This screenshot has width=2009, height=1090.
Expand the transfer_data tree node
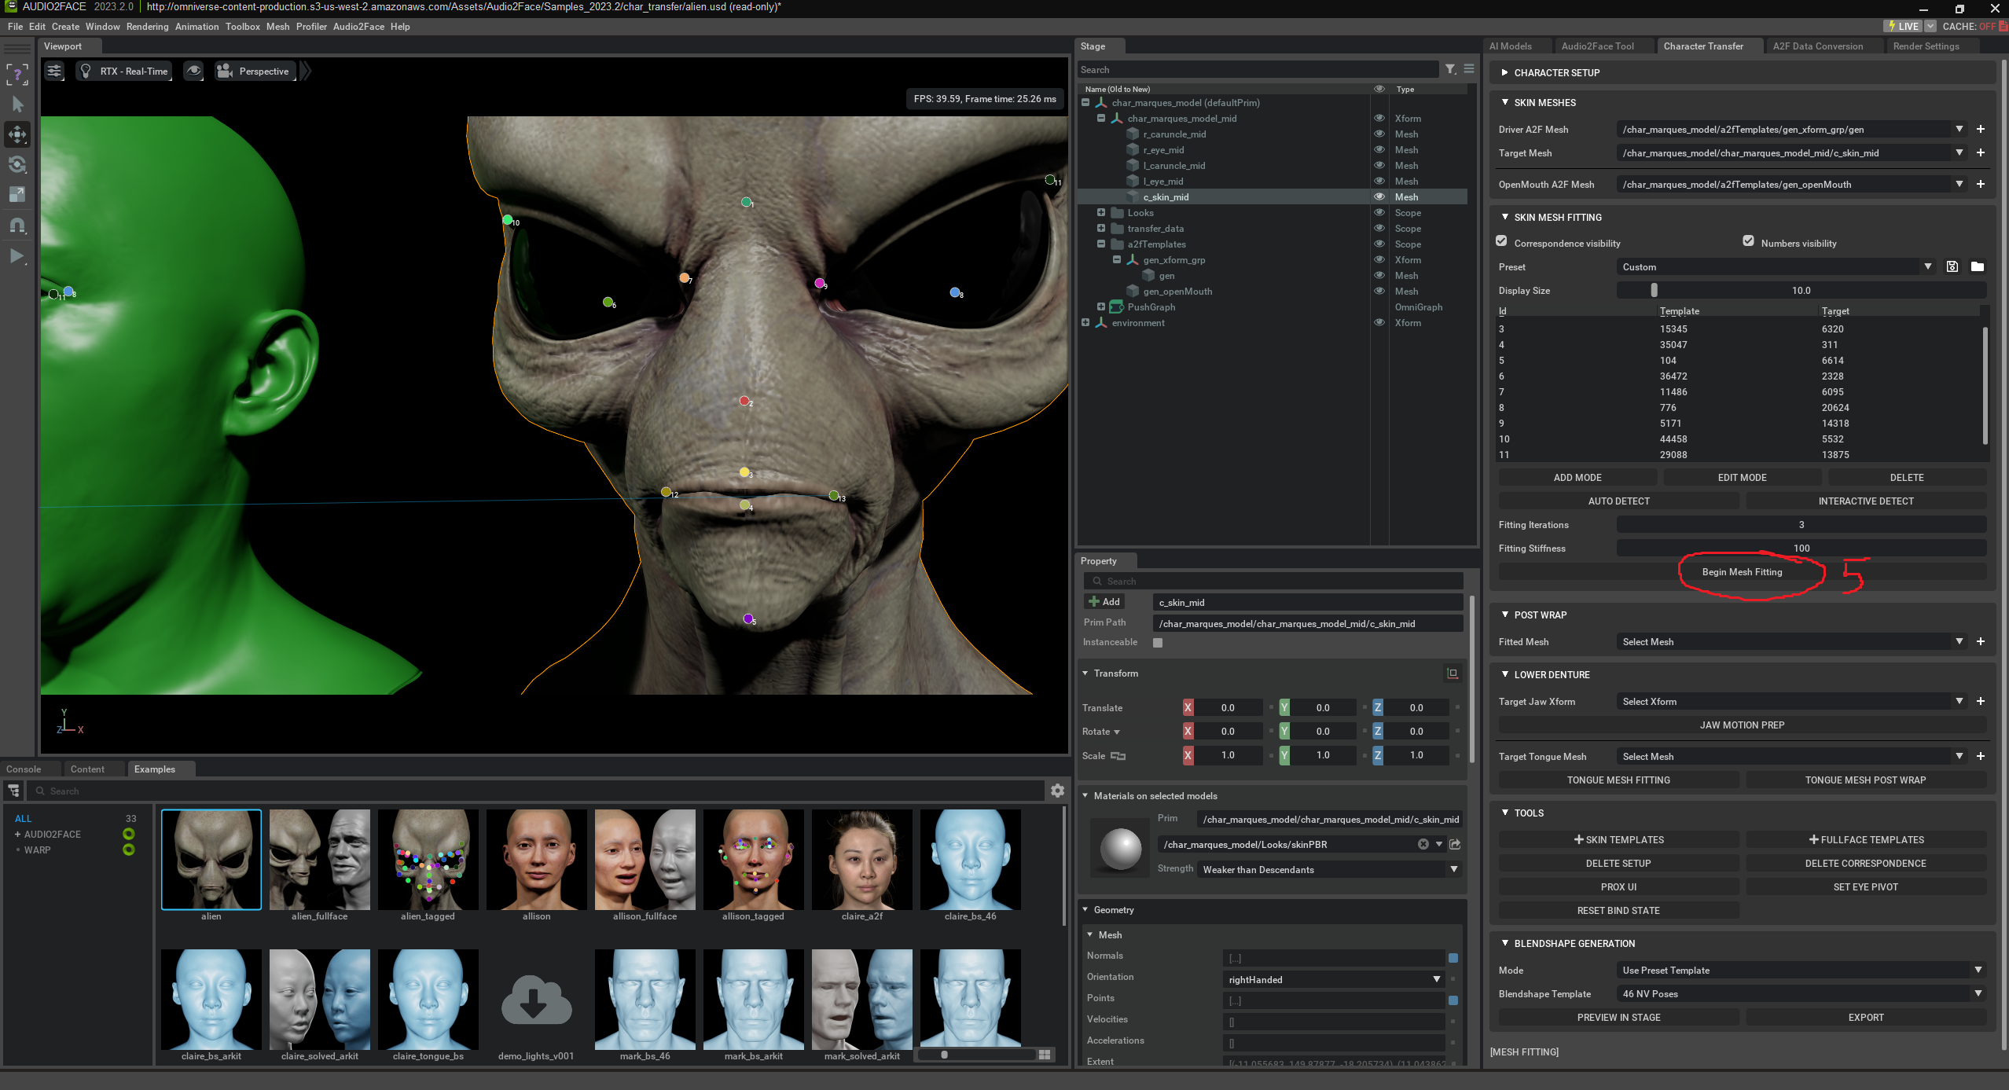click(x=1101, y=229)
